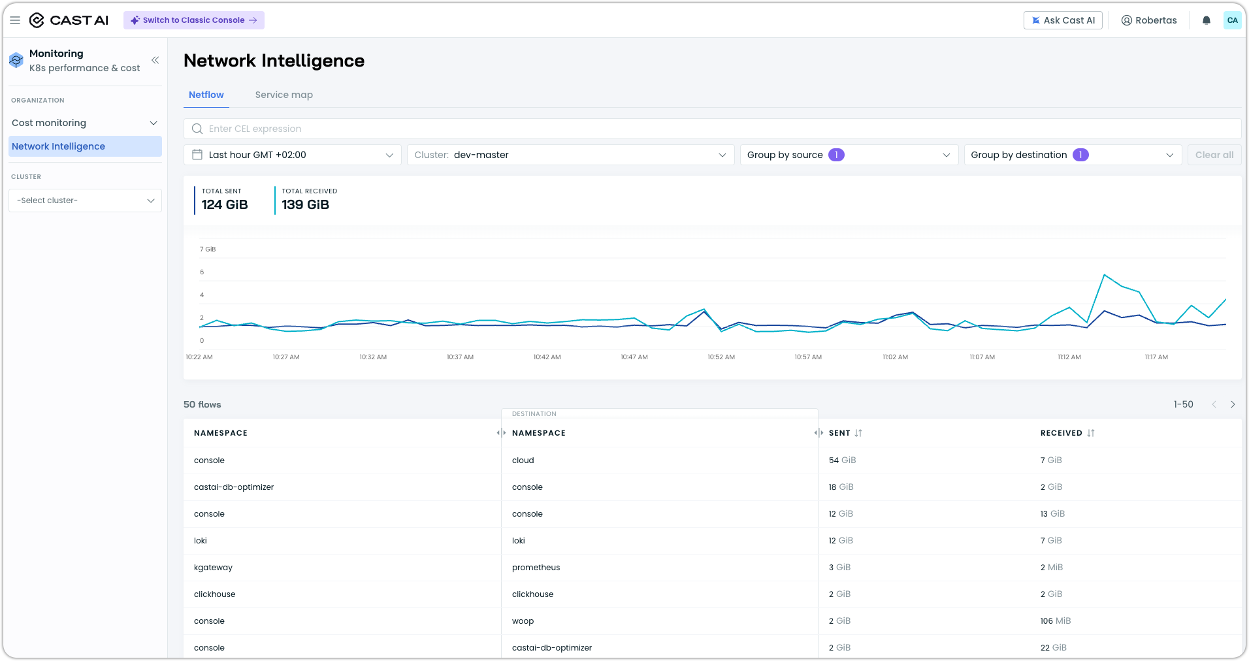Go to previous page of flows
Viewport: 1249px width, 661px height.
tap(1214, 404)
